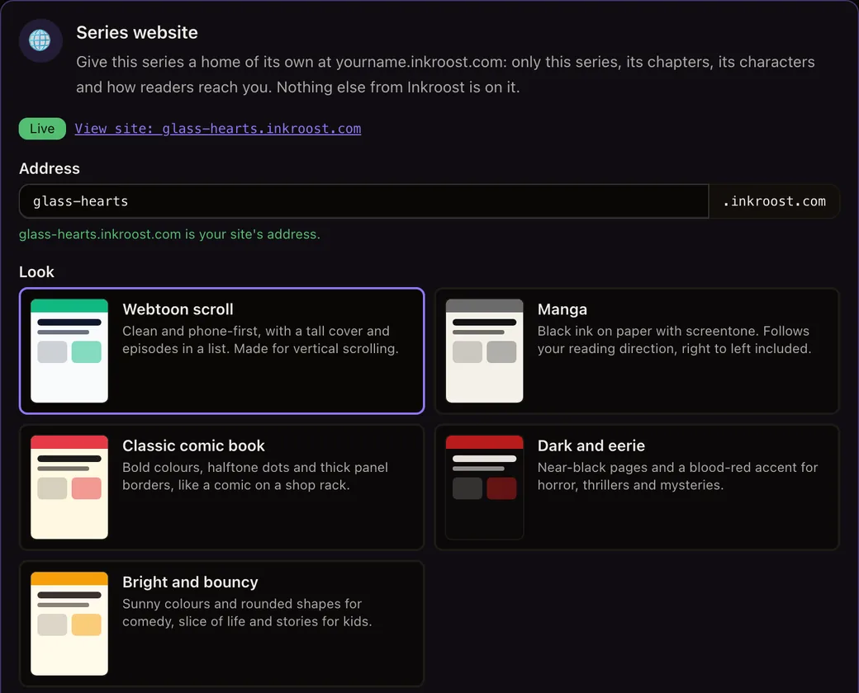Click the 'Sunny colours and rounded shapes' description
Screen dimensions: 859x693
pos(247,612)
